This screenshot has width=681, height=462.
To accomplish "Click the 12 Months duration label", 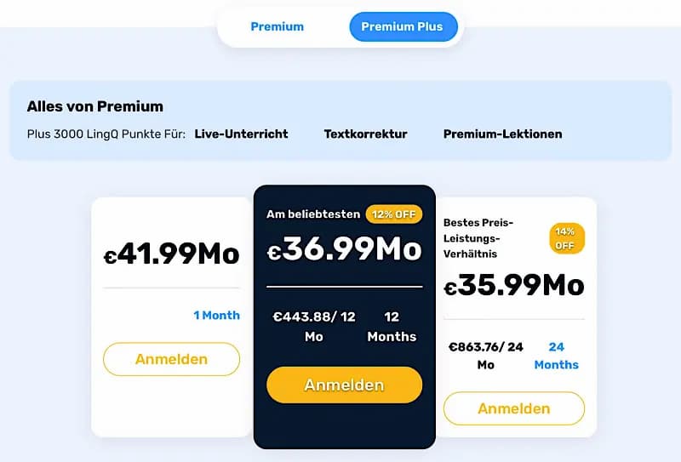I will pyautogui.click(x=392, y=326).
